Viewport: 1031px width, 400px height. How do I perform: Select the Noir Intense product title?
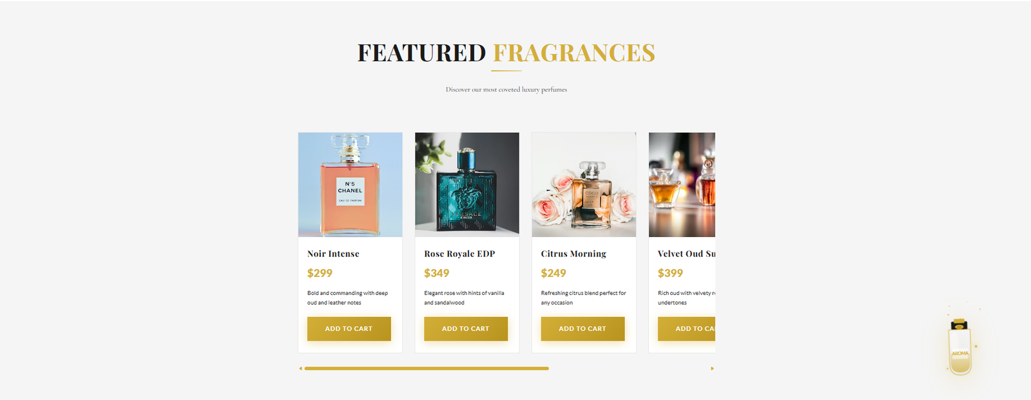333,254
